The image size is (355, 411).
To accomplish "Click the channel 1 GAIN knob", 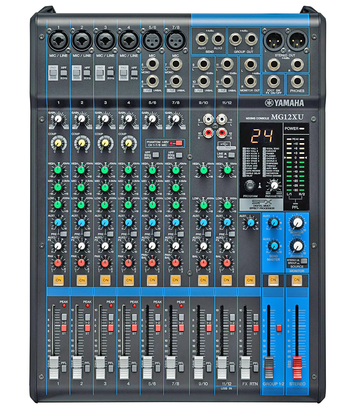I will 58,119.
